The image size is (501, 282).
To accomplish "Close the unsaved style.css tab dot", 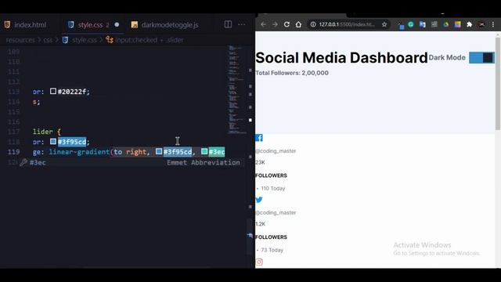I will click(x=117, y=24).
